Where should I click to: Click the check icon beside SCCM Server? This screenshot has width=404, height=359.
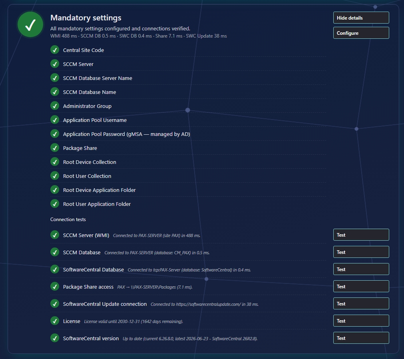click(55, 64)
